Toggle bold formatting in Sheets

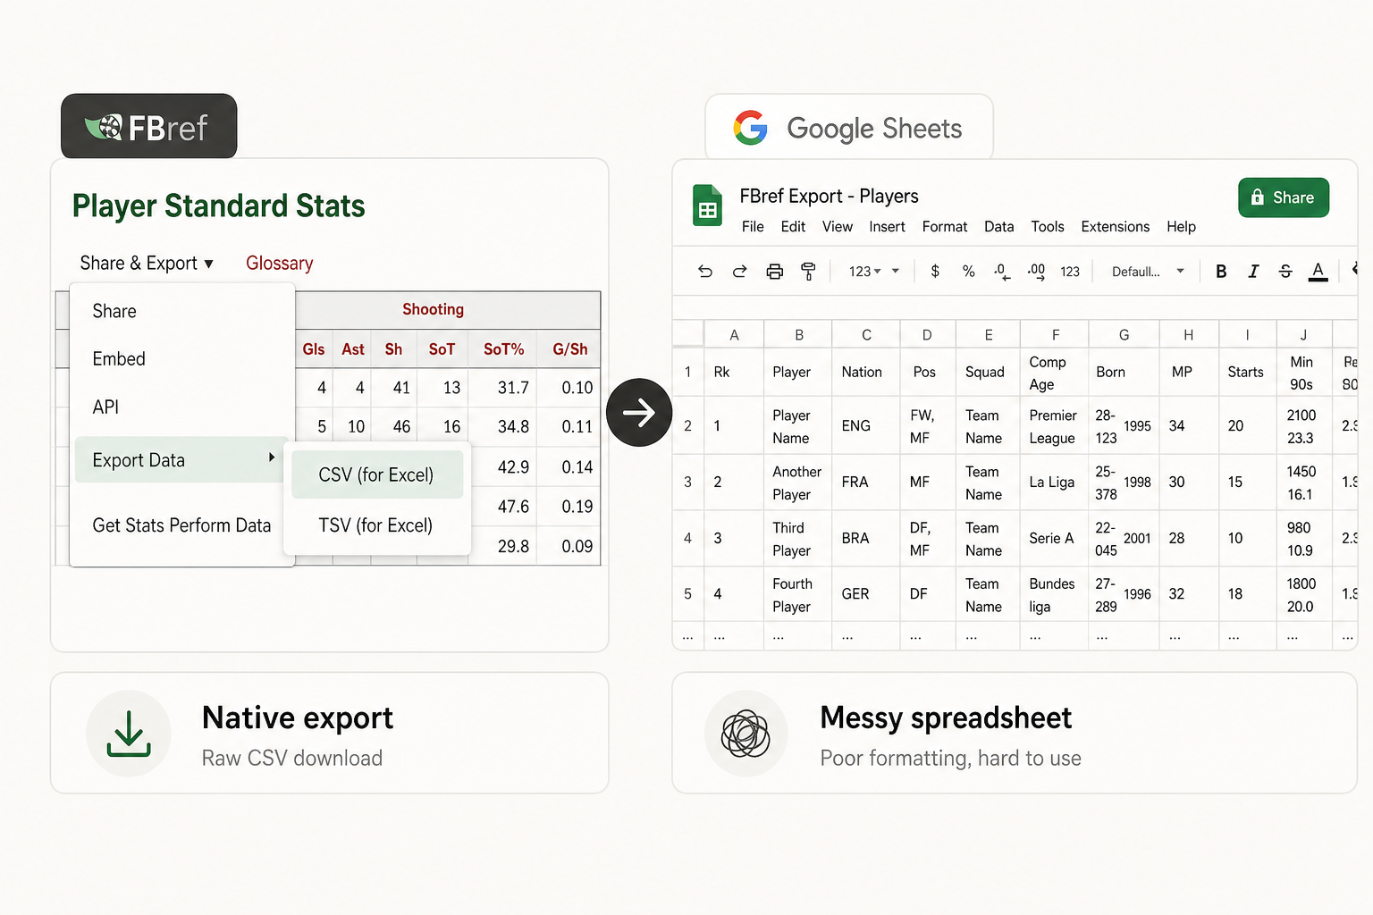point(1221,272)
